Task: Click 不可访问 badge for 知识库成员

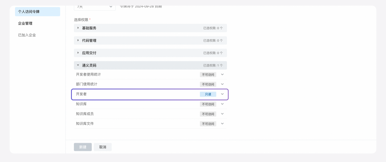Action: click(x=208, y=114)
